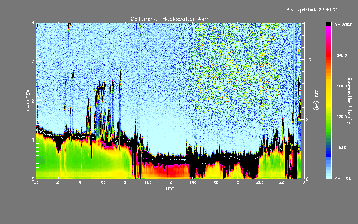
Task: Click the '5' kft tick on the right axis
Action: click(307, 119)
